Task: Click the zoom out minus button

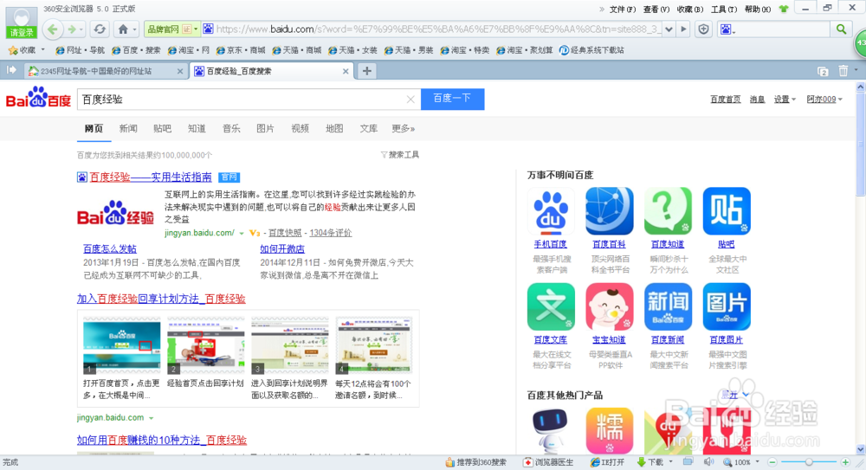Action: pos(772,461)
